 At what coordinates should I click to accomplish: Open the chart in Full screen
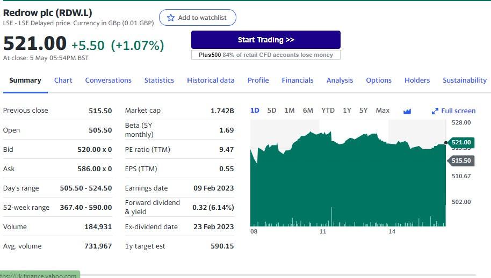coord(454,111)
